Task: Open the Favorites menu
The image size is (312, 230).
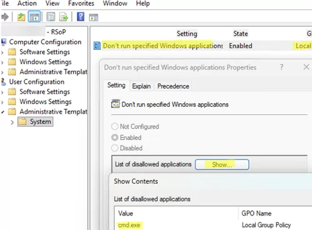Action: (81, 3)
